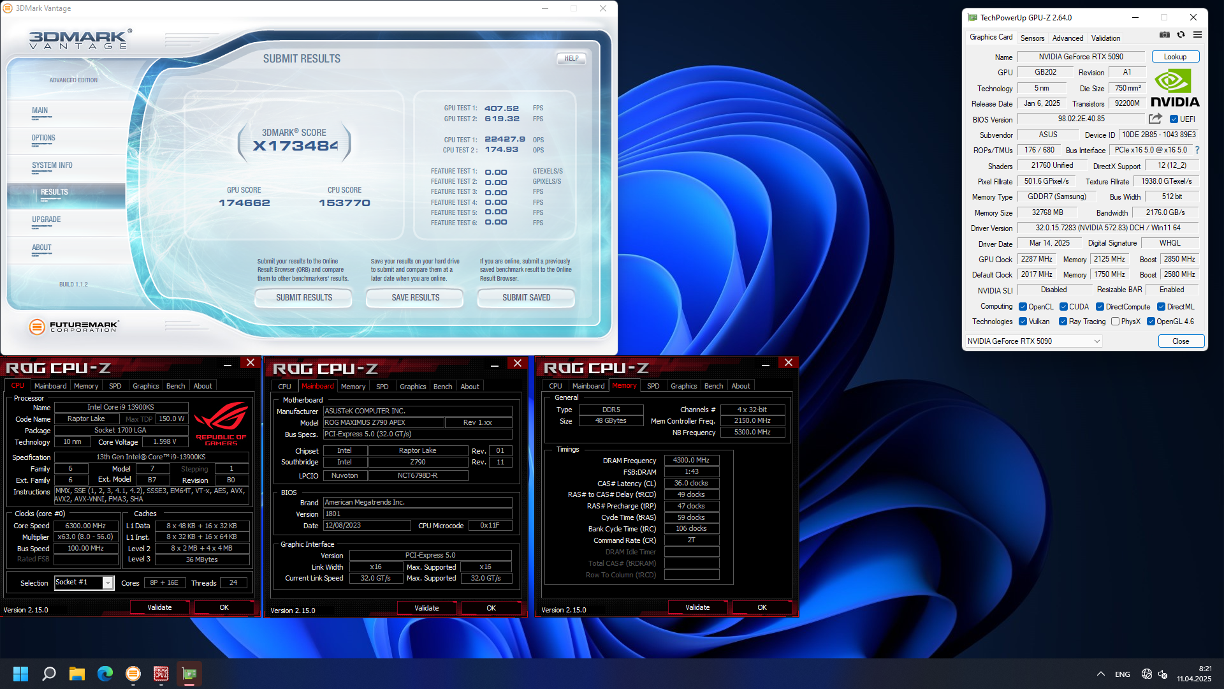Switch to GPU-Z Sensors tab
The image size is (1224, 689).
1032,38
